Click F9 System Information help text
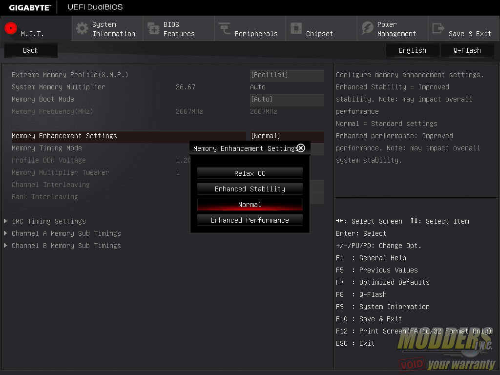This screenshot has height=375, width=500. (x=383, y=307)
